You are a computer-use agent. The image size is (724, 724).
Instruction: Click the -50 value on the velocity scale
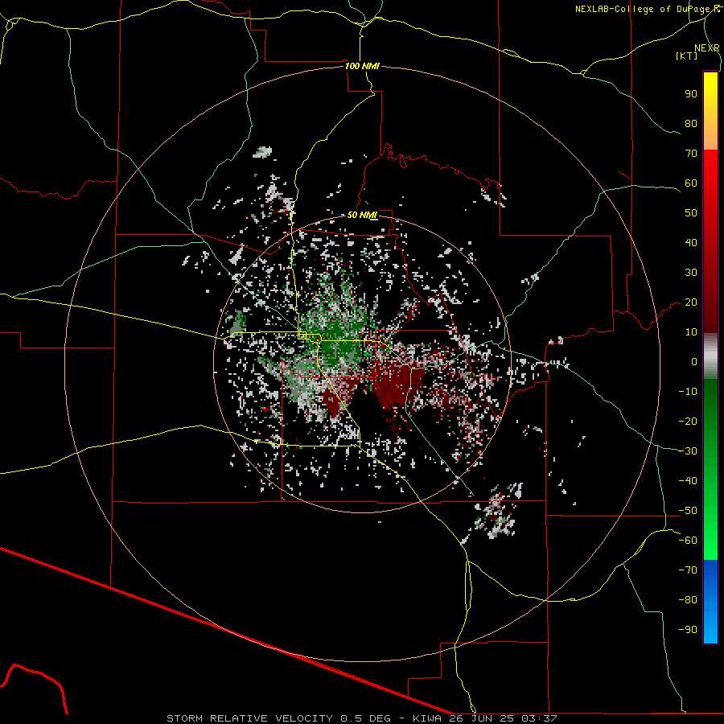click(688, 511)
